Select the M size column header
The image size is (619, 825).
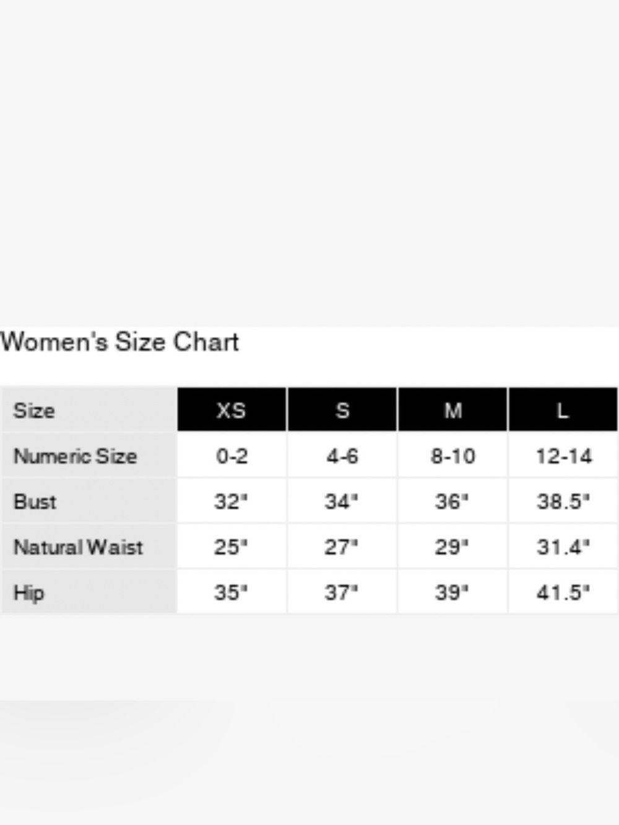[452, 410]
